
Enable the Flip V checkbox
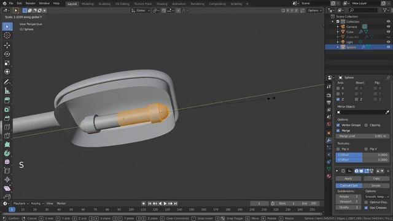(366, 149)
